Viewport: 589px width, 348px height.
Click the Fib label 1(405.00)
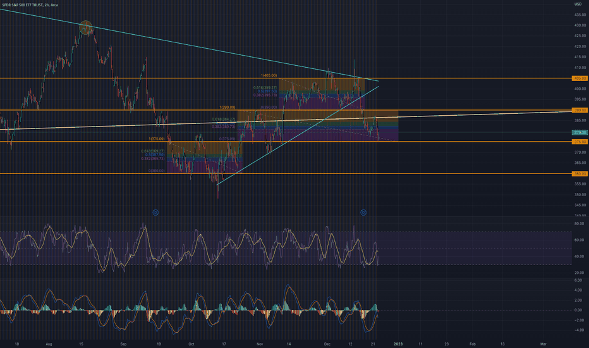[x=269, y=76]
